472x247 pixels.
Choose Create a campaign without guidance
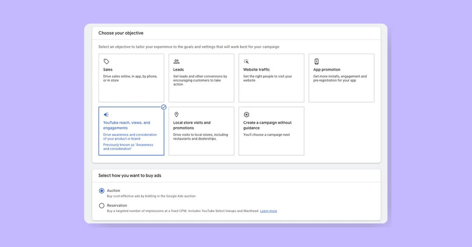[271, 131]
